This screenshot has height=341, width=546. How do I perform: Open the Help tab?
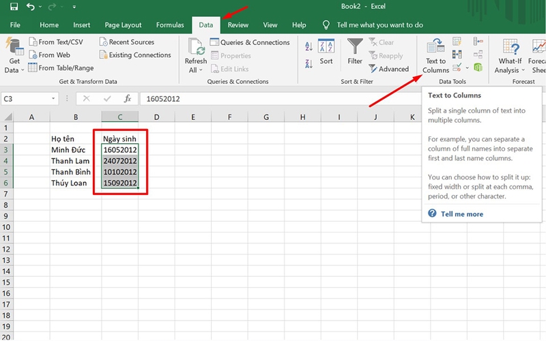point(299,25)
